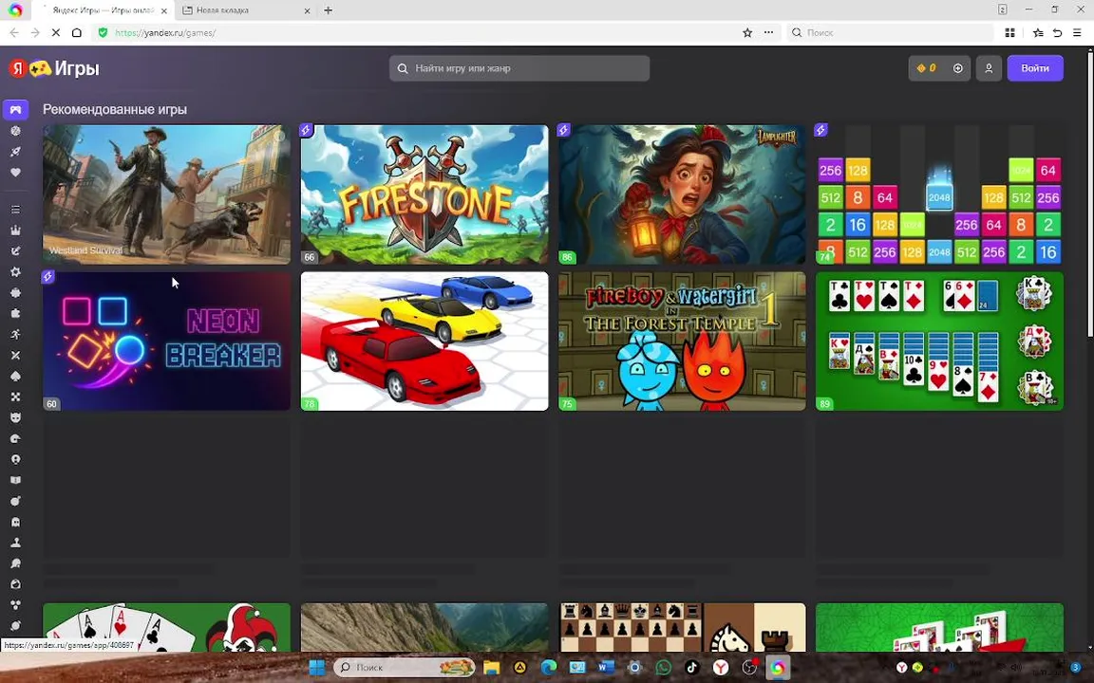Close the Новая вкладка tab
The height and width of the screenshot is (683, 1094).
point(307,10)
